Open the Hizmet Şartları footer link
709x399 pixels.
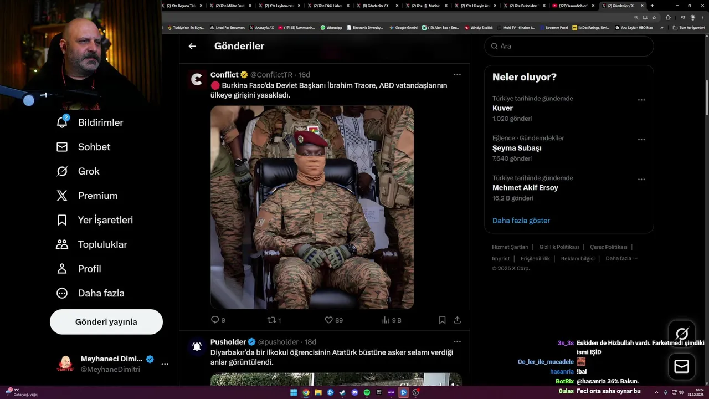point(510,247)
